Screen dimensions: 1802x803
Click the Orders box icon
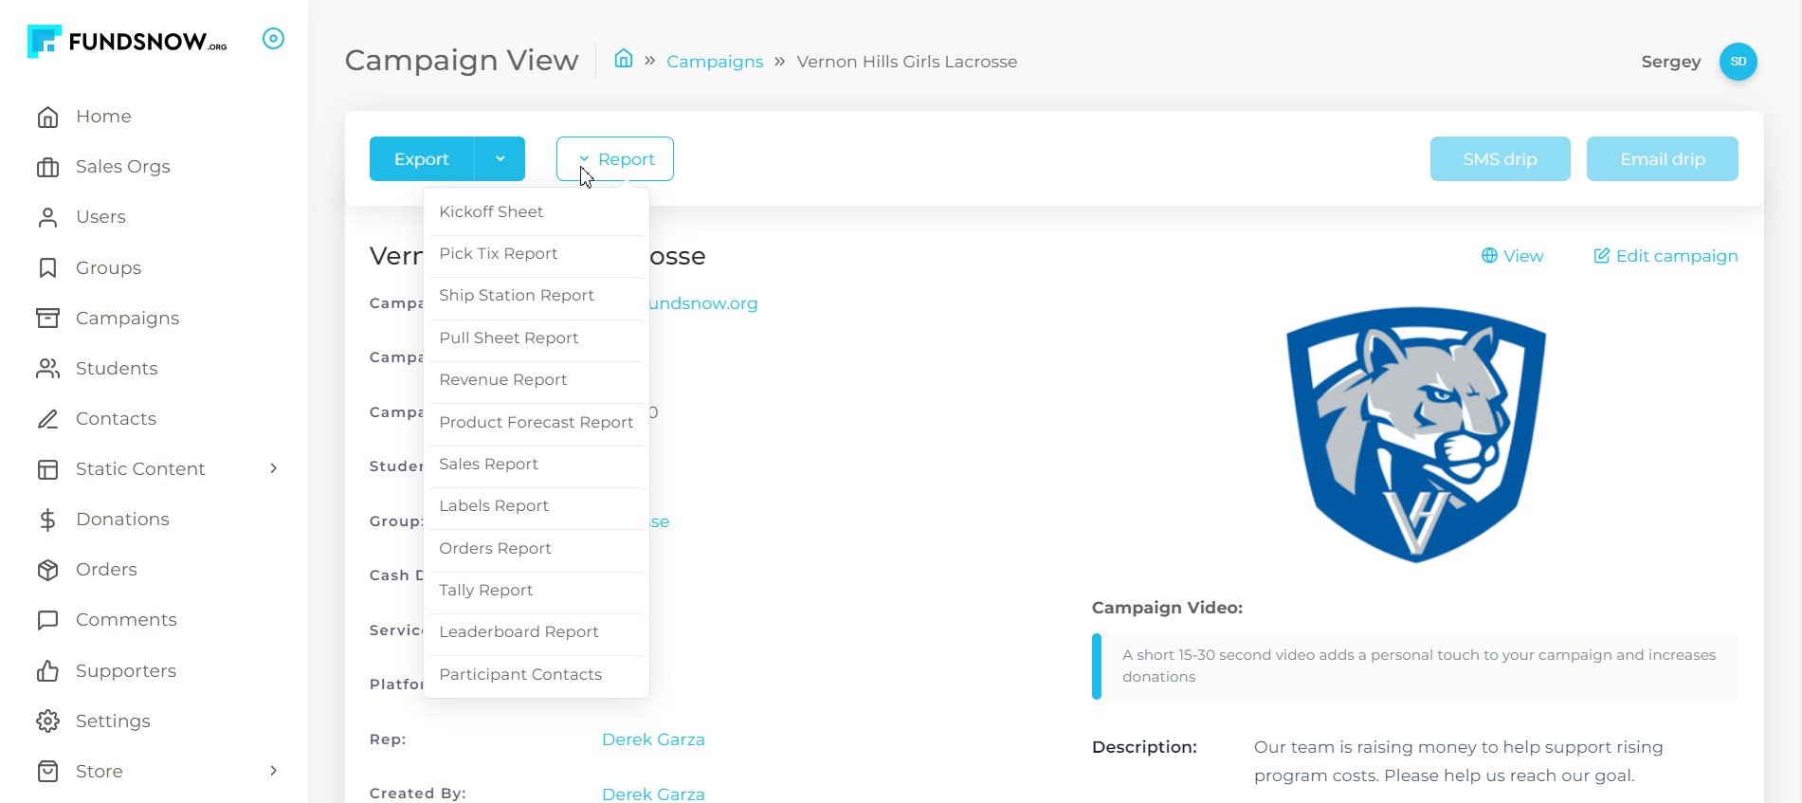click(47, 570)
